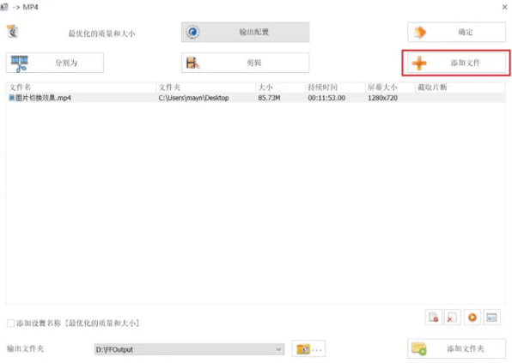Image resolution: width=512 pixels, height=363 pixels.
Task: Open the 剪辑 clip editor
Action: point(245,63)
